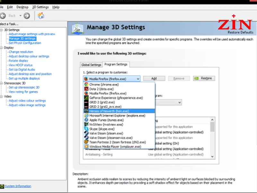Switch to the Global Settings tab
The image size is (257, 193).
[x=91, y=65]
